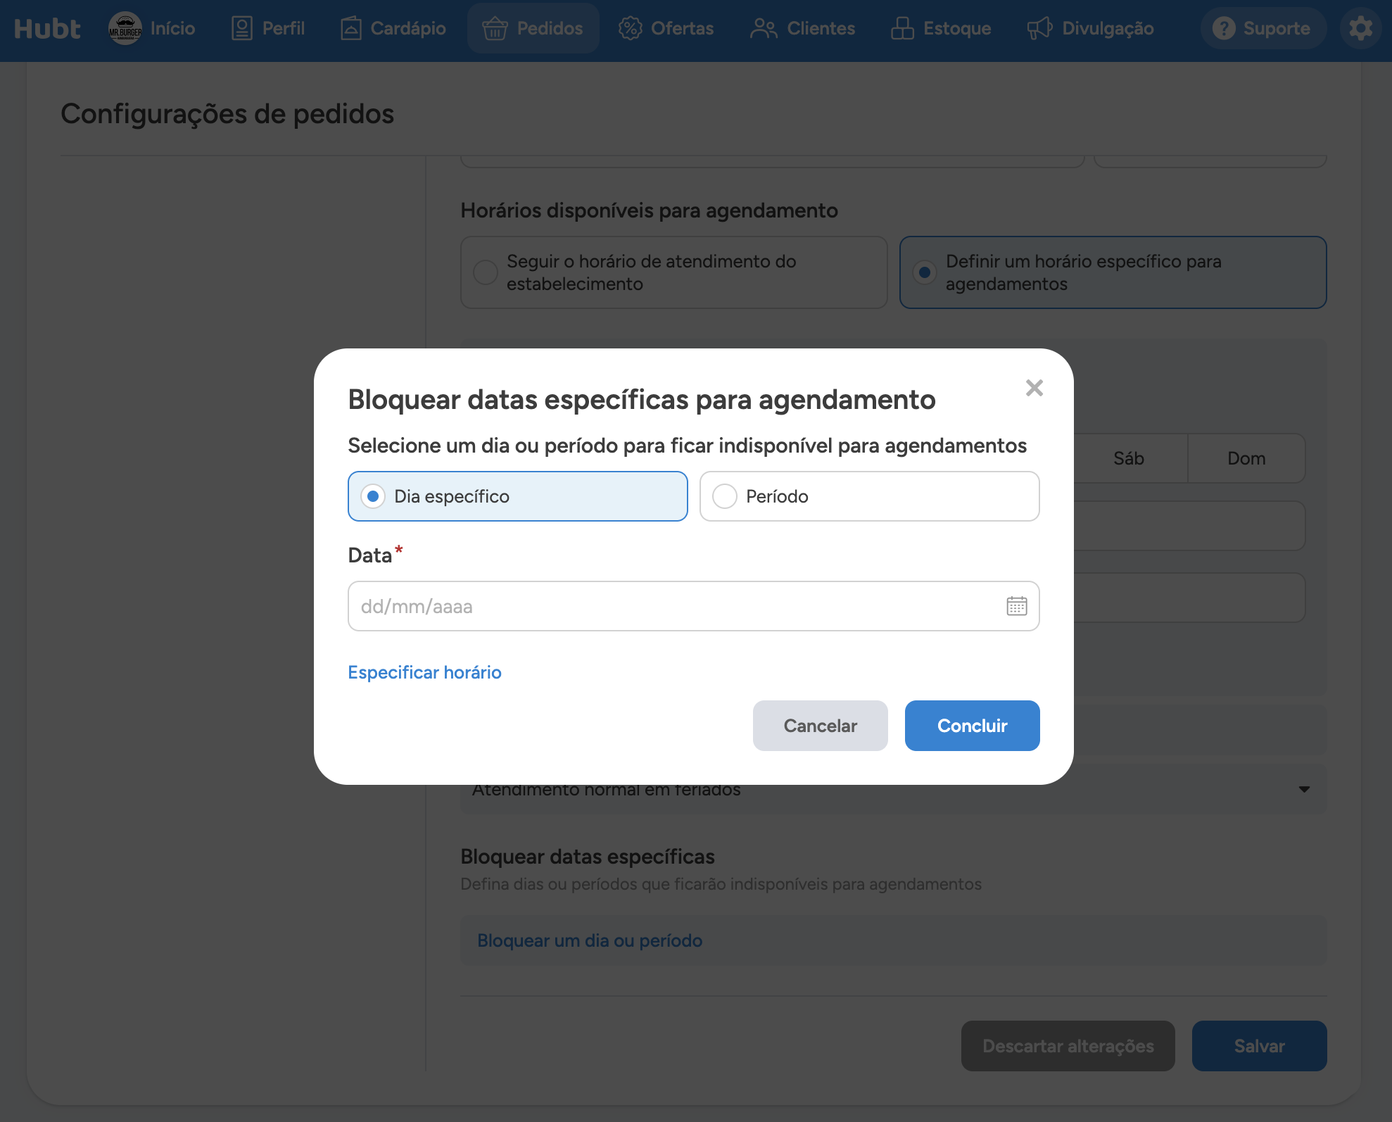Click the Clientes people icon

(764, 29)
